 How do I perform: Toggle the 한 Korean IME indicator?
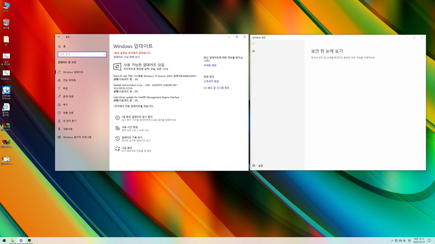point(409,241)
